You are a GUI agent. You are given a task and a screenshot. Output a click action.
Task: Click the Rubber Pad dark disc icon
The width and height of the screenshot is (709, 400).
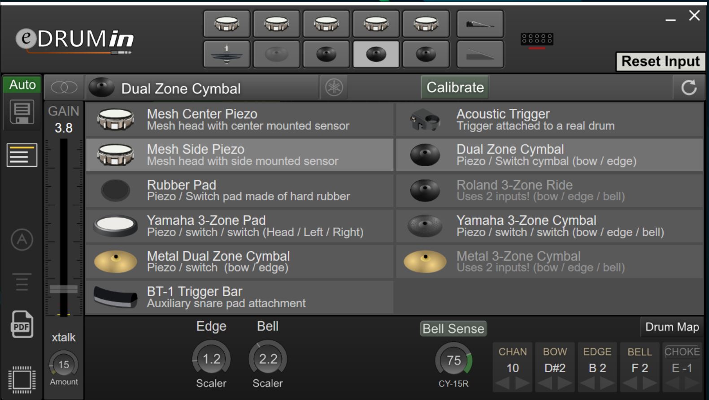[x=115, y=190]
